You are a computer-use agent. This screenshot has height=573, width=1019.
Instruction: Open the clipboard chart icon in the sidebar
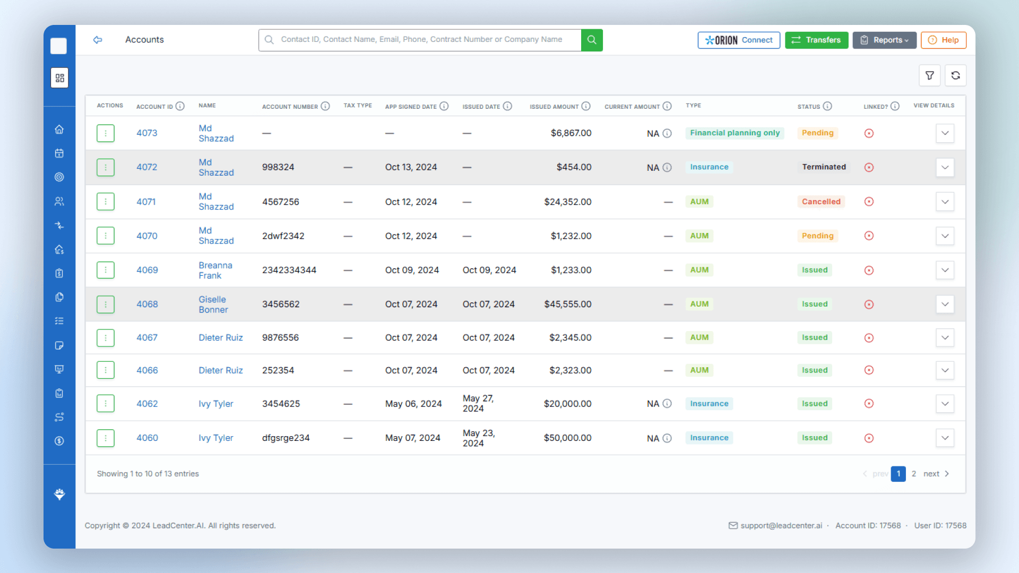pos(59,393)
